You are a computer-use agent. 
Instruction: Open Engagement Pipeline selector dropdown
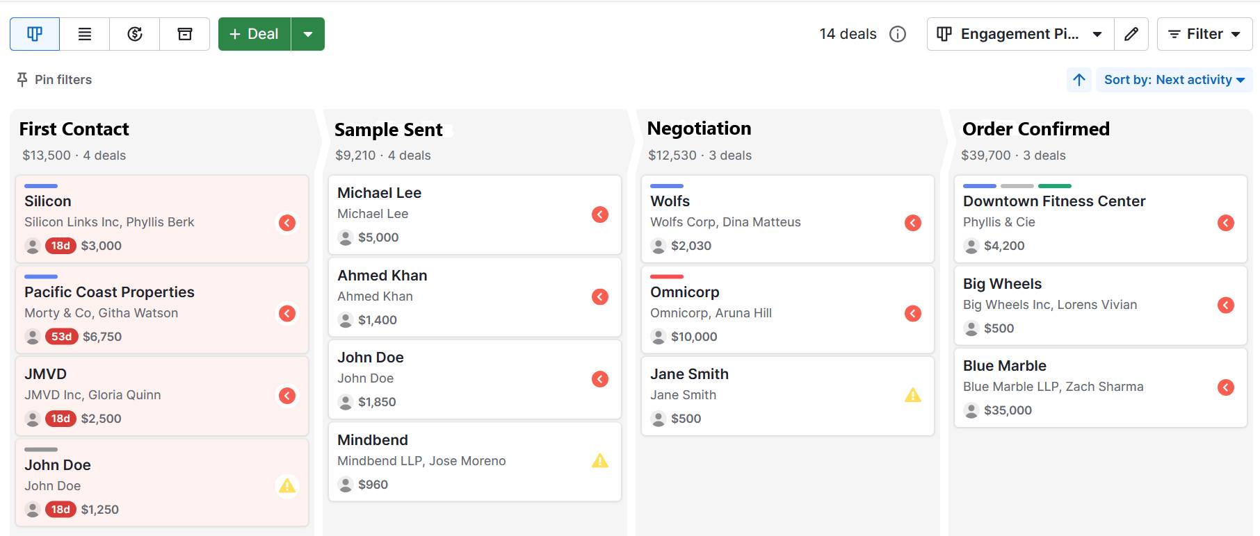[1021, 34]
